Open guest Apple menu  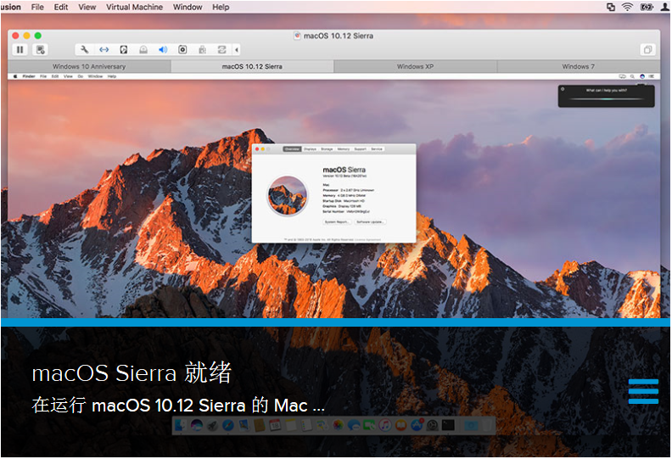[x=15, y=76]
